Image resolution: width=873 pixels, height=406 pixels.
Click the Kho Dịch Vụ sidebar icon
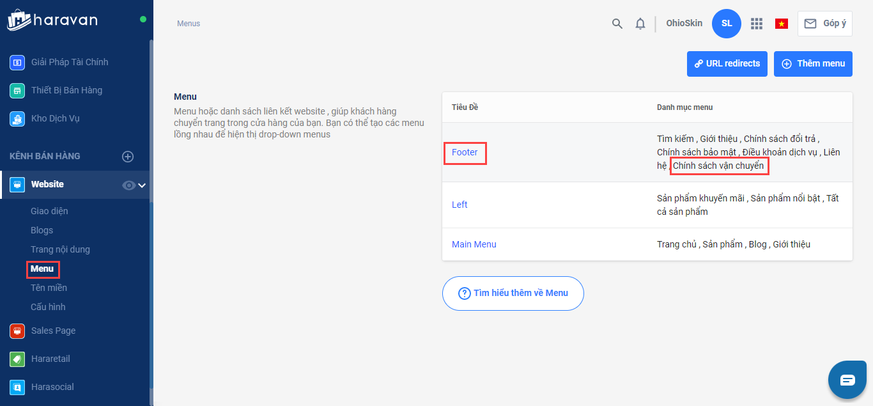coord(17,118)
